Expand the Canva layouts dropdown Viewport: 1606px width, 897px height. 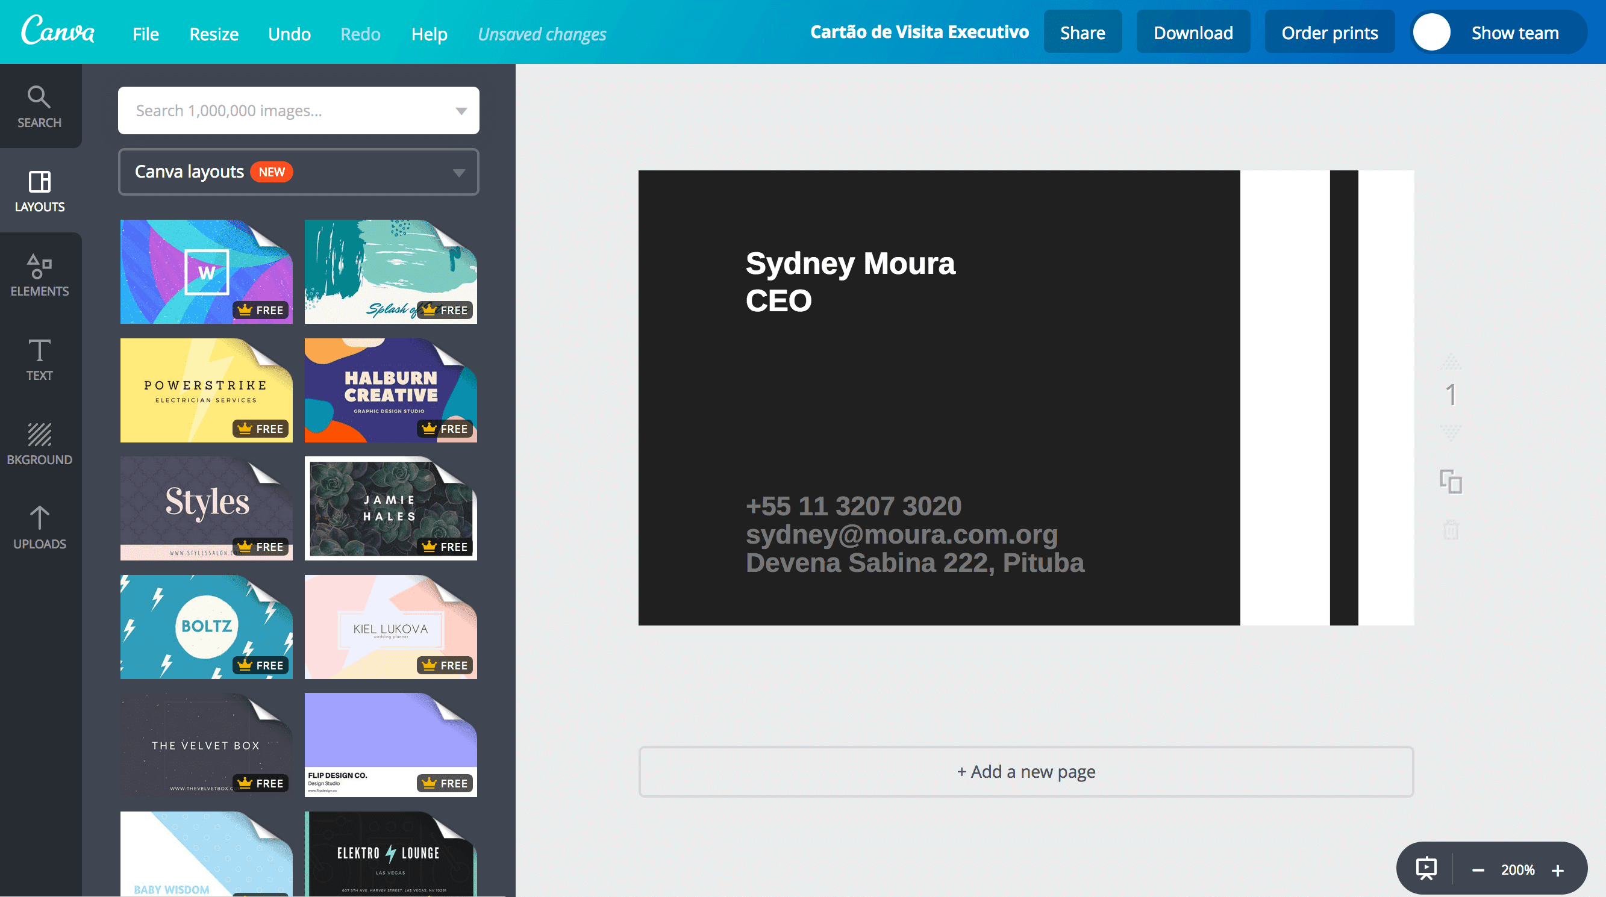(x=299, y=172)
